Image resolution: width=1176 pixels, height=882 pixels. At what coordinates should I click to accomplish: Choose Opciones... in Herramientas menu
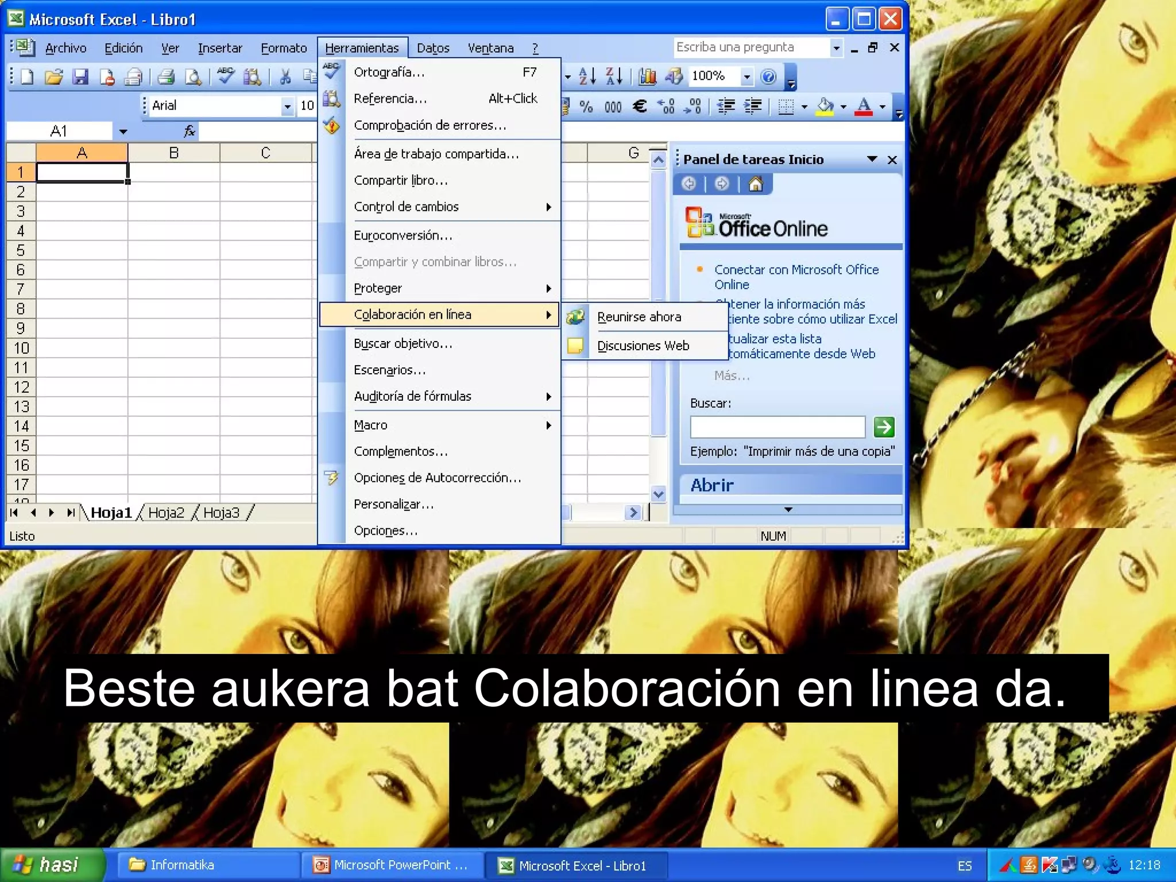point(439,531)
